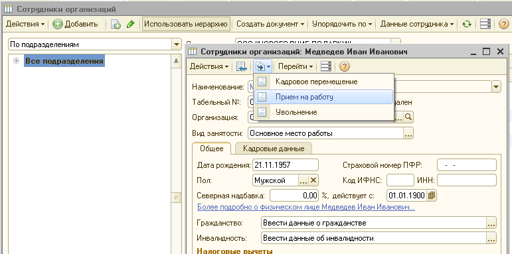Click the list settings icon in the main toolbar
The image size is (512, 254).
pos(485,24)
